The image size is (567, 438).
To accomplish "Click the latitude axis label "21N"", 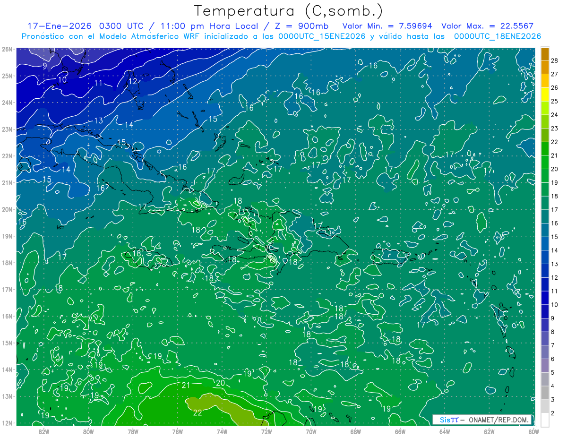I will tap(7, 182).
